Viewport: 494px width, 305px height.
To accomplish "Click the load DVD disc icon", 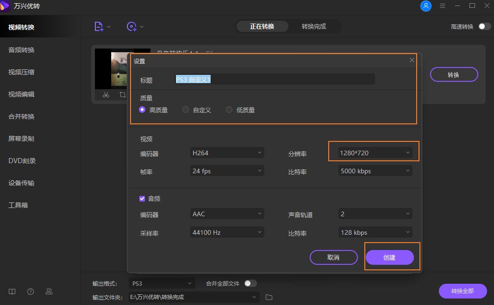I will click(x=131, y=27).
